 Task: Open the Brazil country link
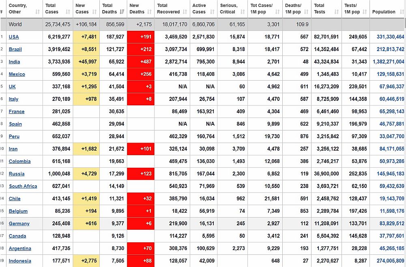point(15,49)
